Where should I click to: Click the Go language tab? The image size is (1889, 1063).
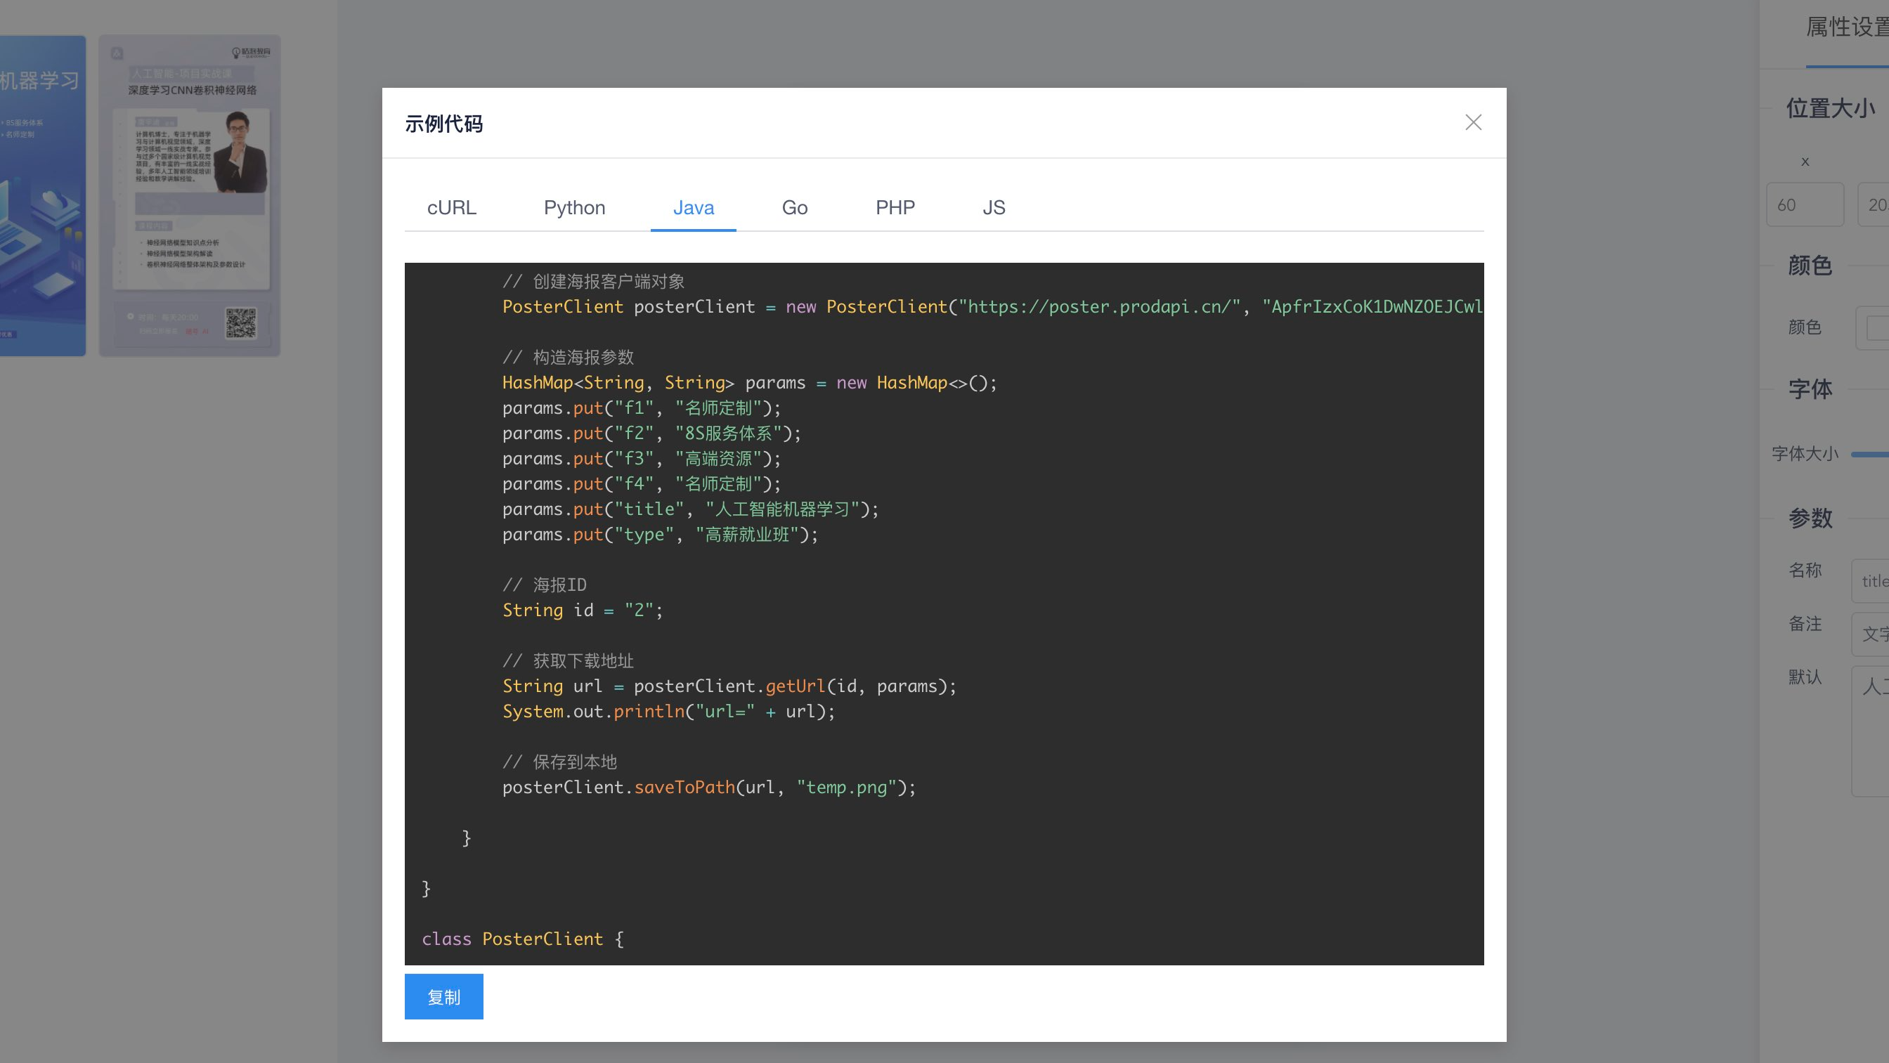[x=793, y=207]
